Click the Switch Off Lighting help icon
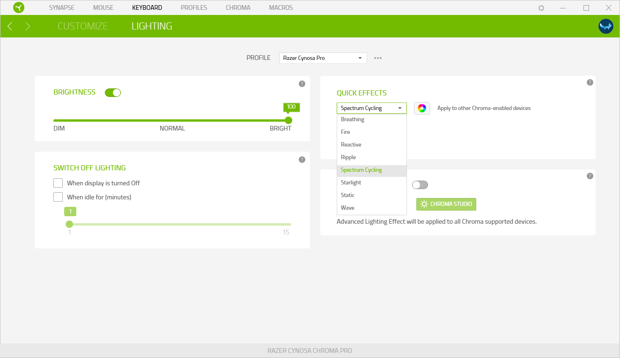 [x=302, y=160]
